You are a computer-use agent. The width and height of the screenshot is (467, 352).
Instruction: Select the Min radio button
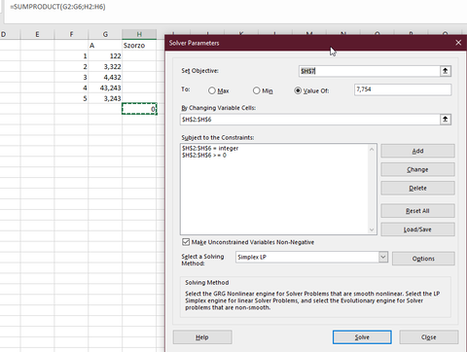256,90
